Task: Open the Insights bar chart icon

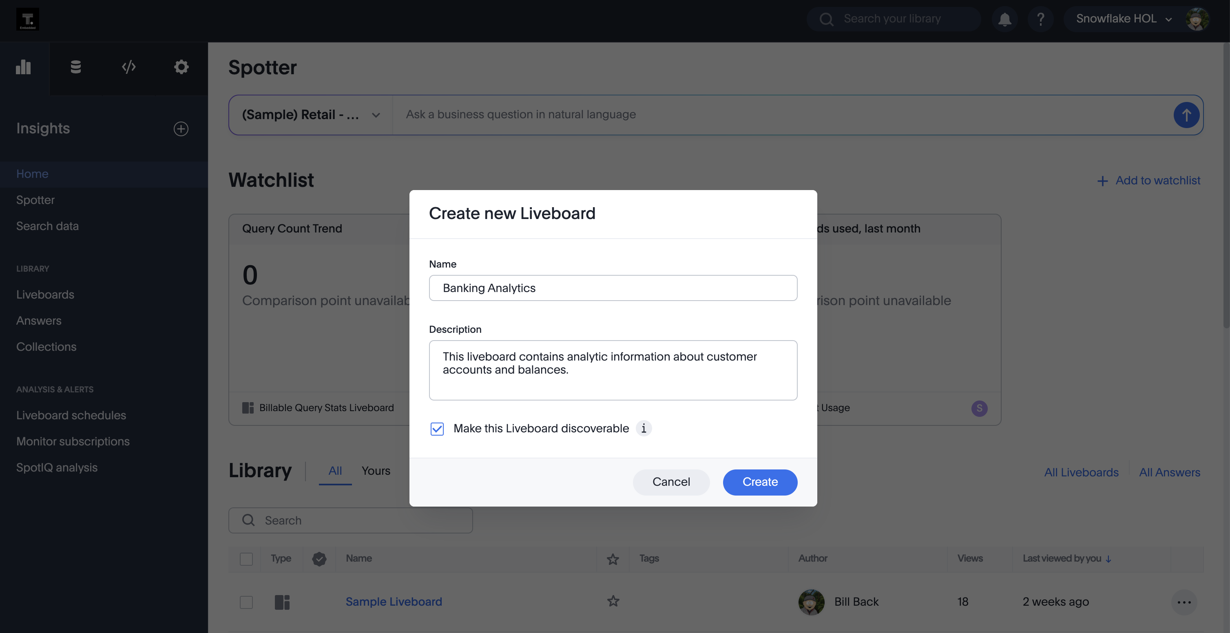Action: (23, 67)
